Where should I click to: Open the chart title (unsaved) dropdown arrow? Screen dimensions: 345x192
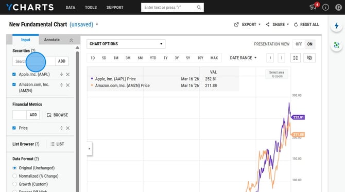[x=97, y=24]
